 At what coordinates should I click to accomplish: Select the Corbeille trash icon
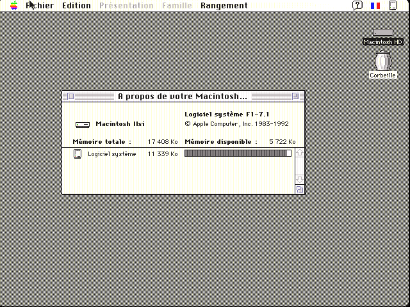[383, 61]
